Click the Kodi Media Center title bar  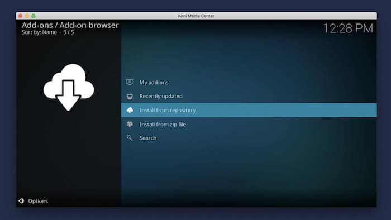point(196,16)
